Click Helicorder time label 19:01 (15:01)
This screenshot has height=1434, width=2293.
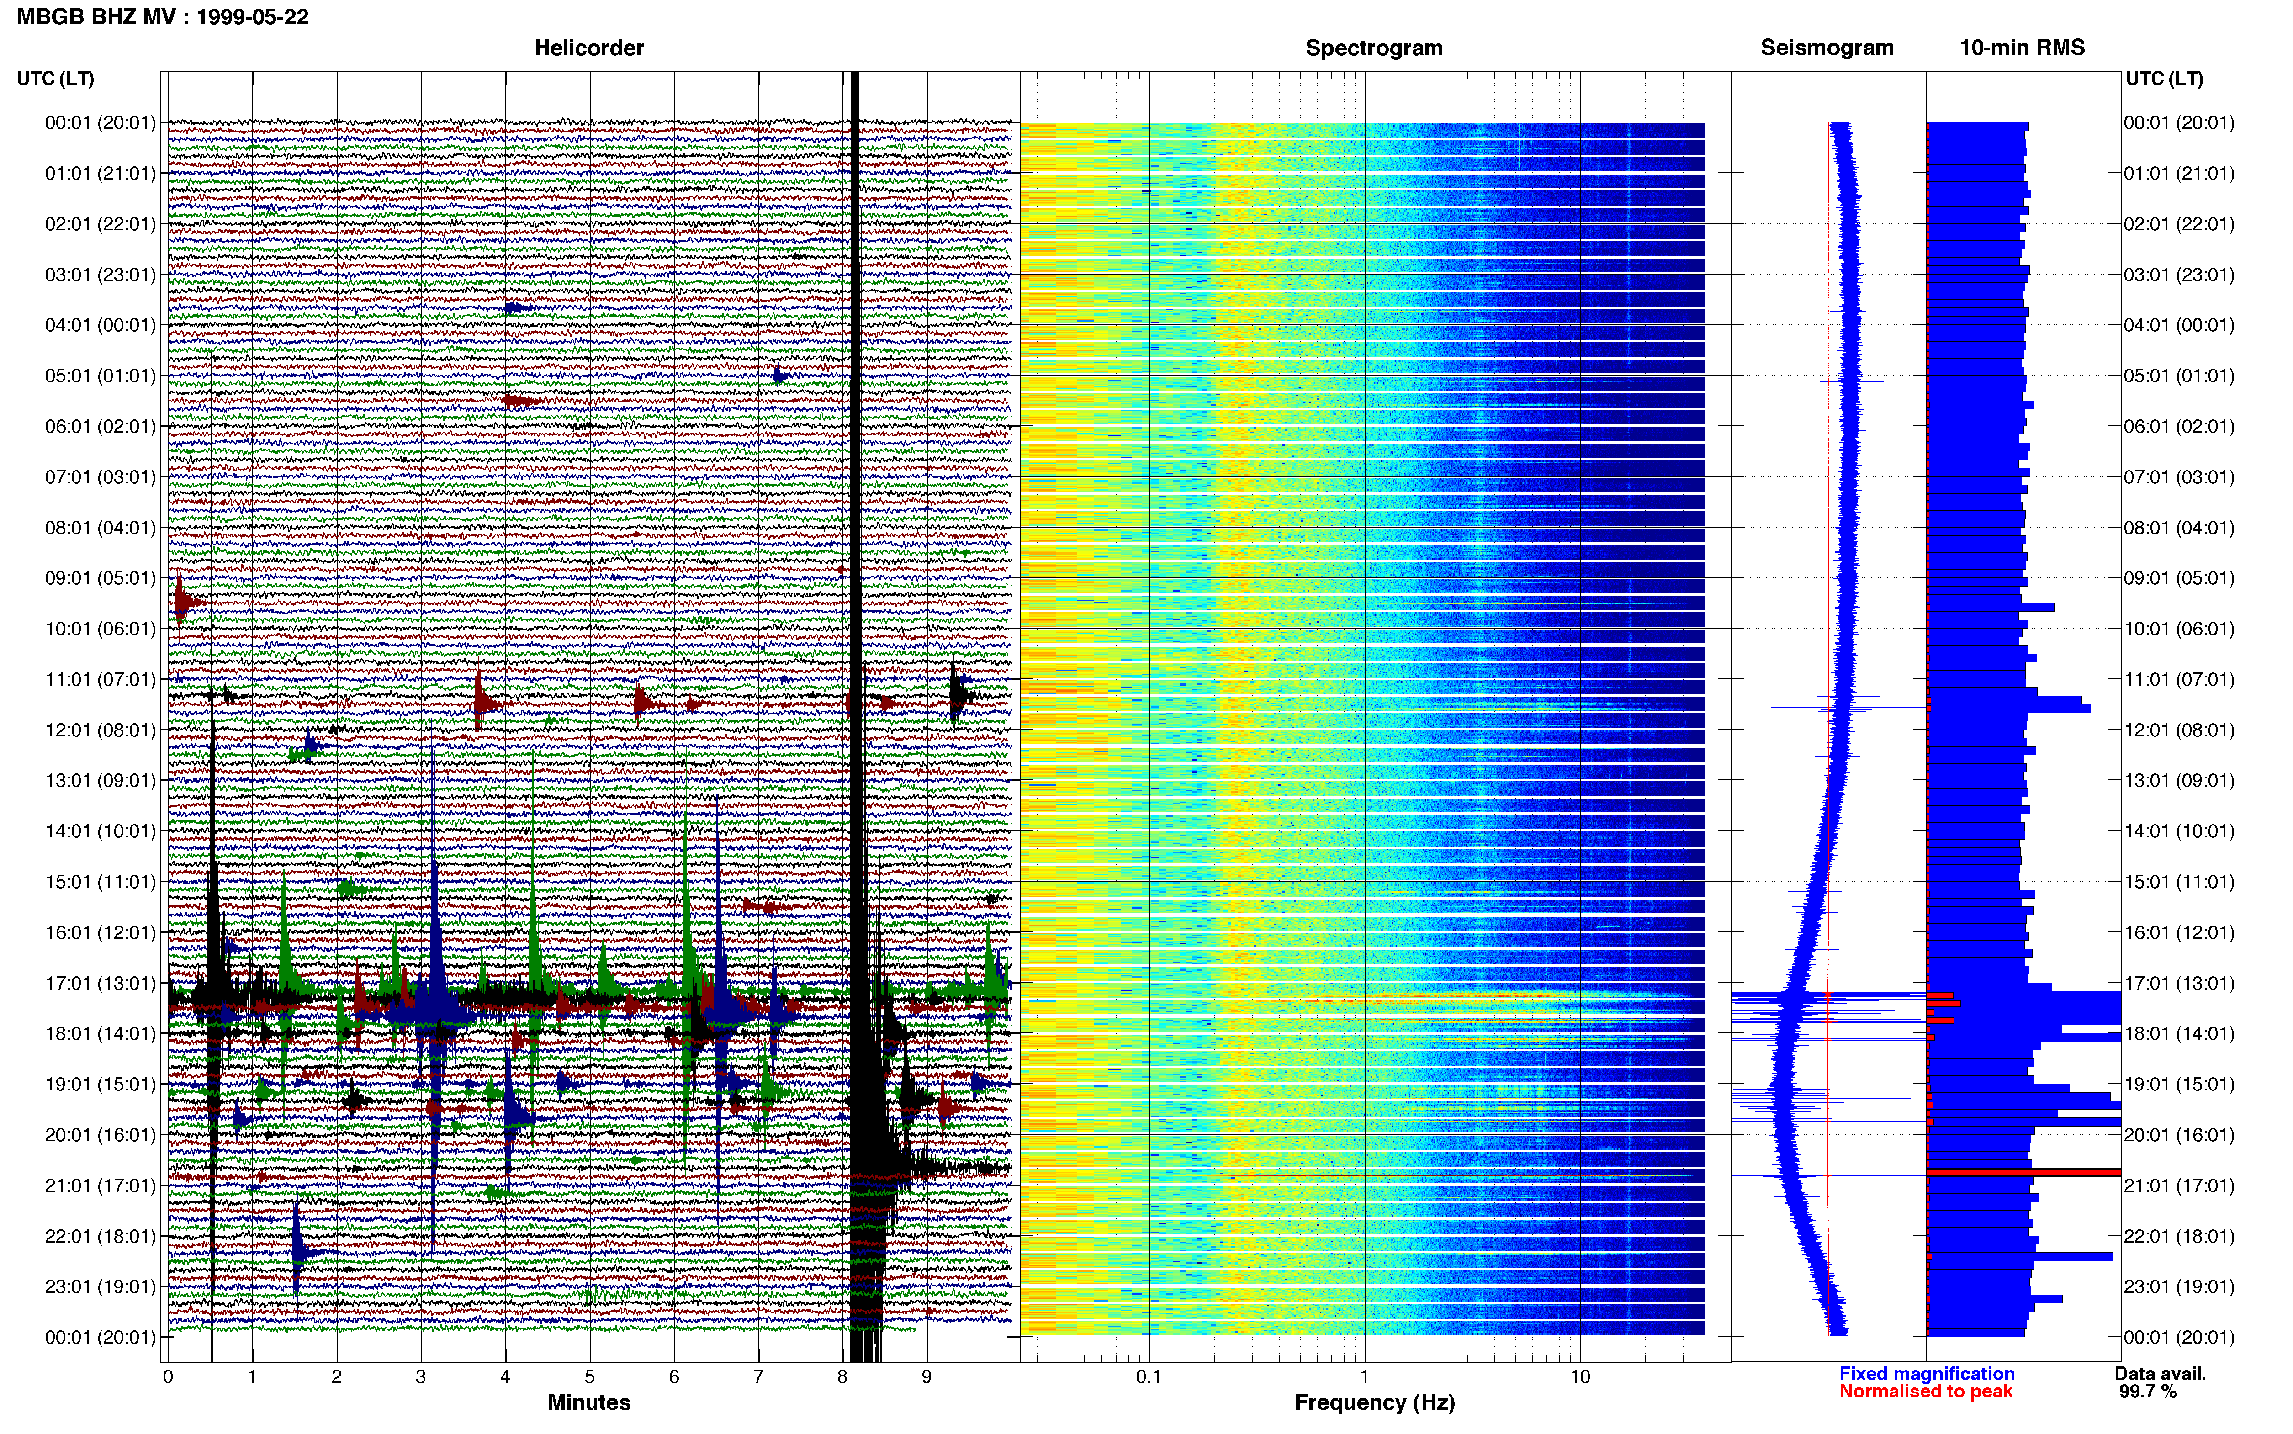[x=101, y=1085]
